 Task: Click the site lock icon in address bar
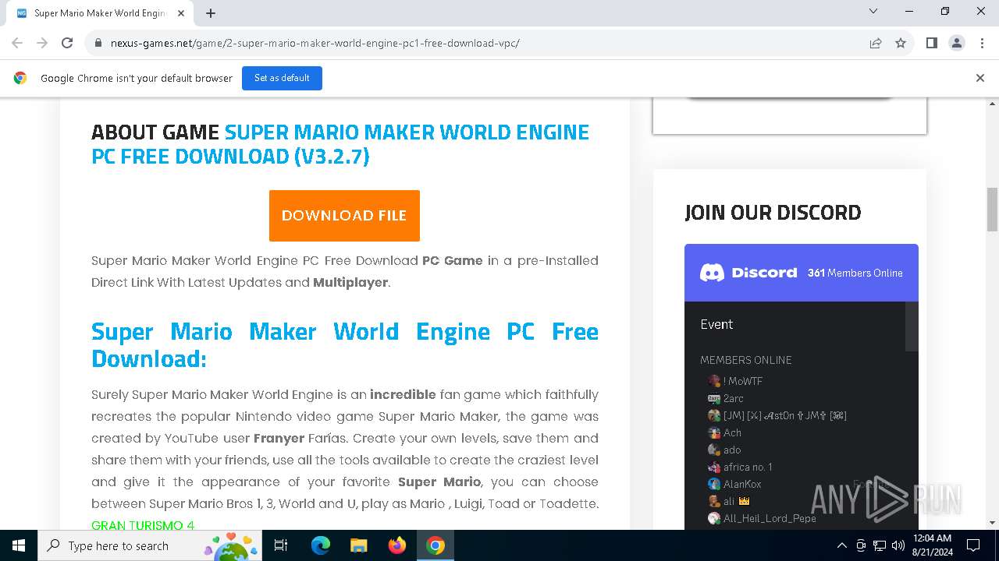pyautogui.click(x=98, y=43)
